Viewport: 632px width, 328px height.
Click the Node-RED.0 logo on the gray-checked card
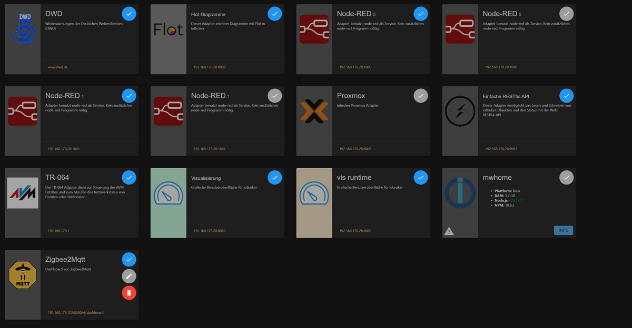pos(460,29)
